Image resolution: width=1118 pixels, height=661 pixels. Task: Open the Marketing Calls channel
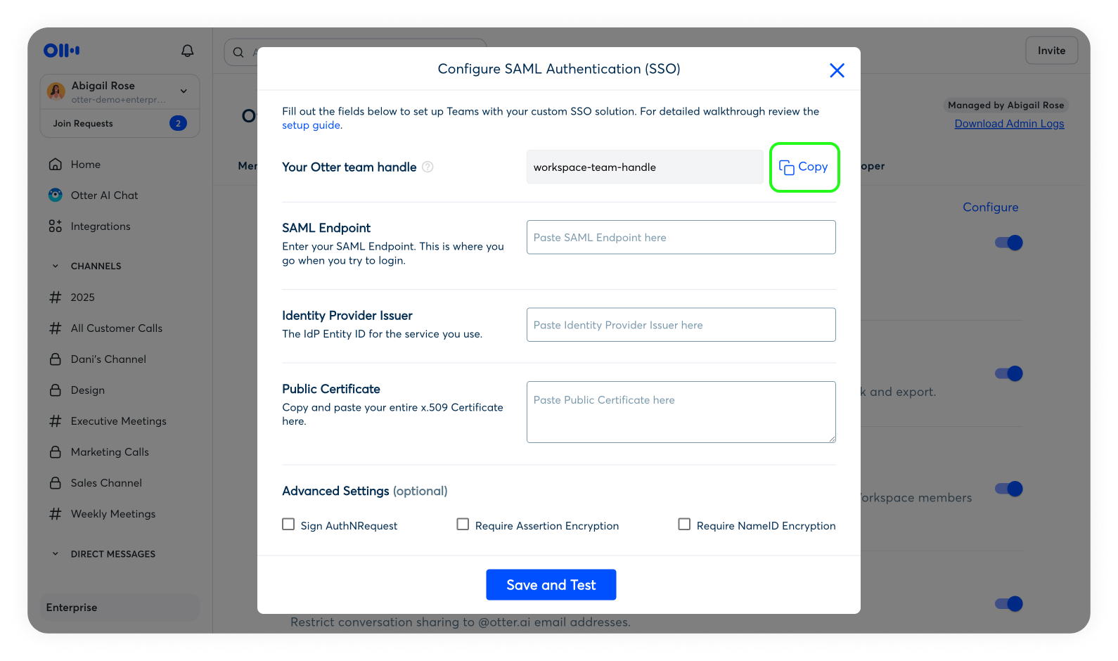click(109, 451)
